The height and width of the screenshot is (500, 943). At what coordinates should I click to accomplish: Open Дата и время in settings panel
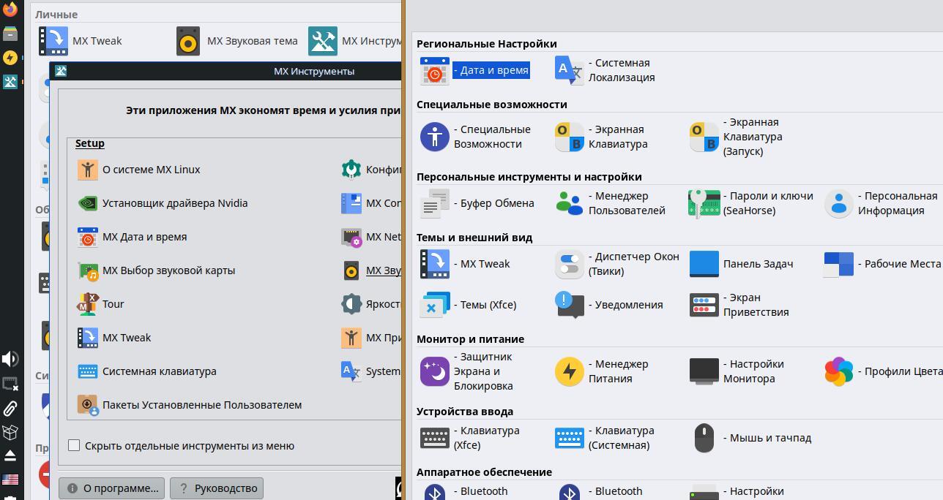point(474,70)
